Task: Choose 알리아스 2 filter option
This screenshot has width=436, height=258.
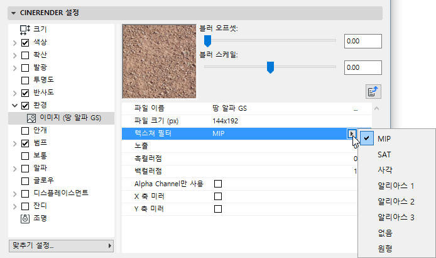Action: [397, 201]
